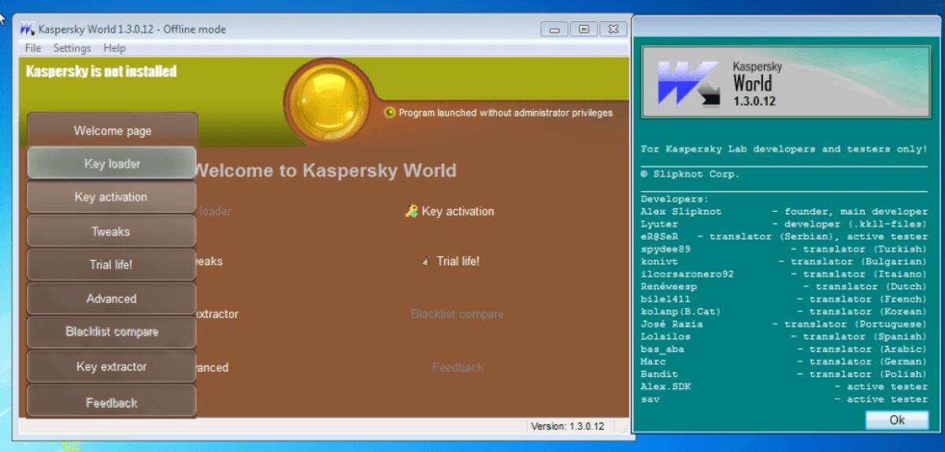Open the Key activation sidebar button
This screenshot has height=452, width=945.
pyautogui.click(x=112, y=197)
